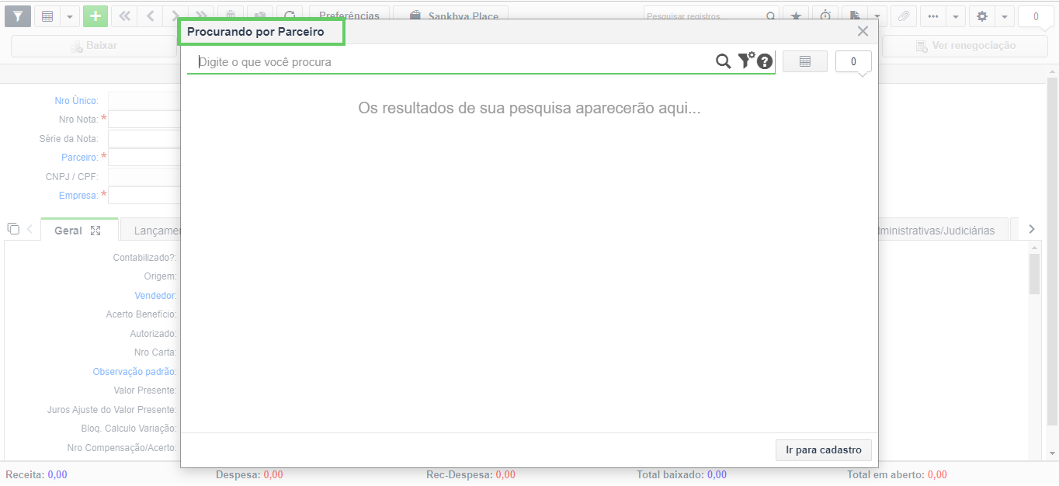Click the Observação padrão label link
The height and width of the screenshot is (486, 1059).
pyautogui.click(x=135, y=372)
